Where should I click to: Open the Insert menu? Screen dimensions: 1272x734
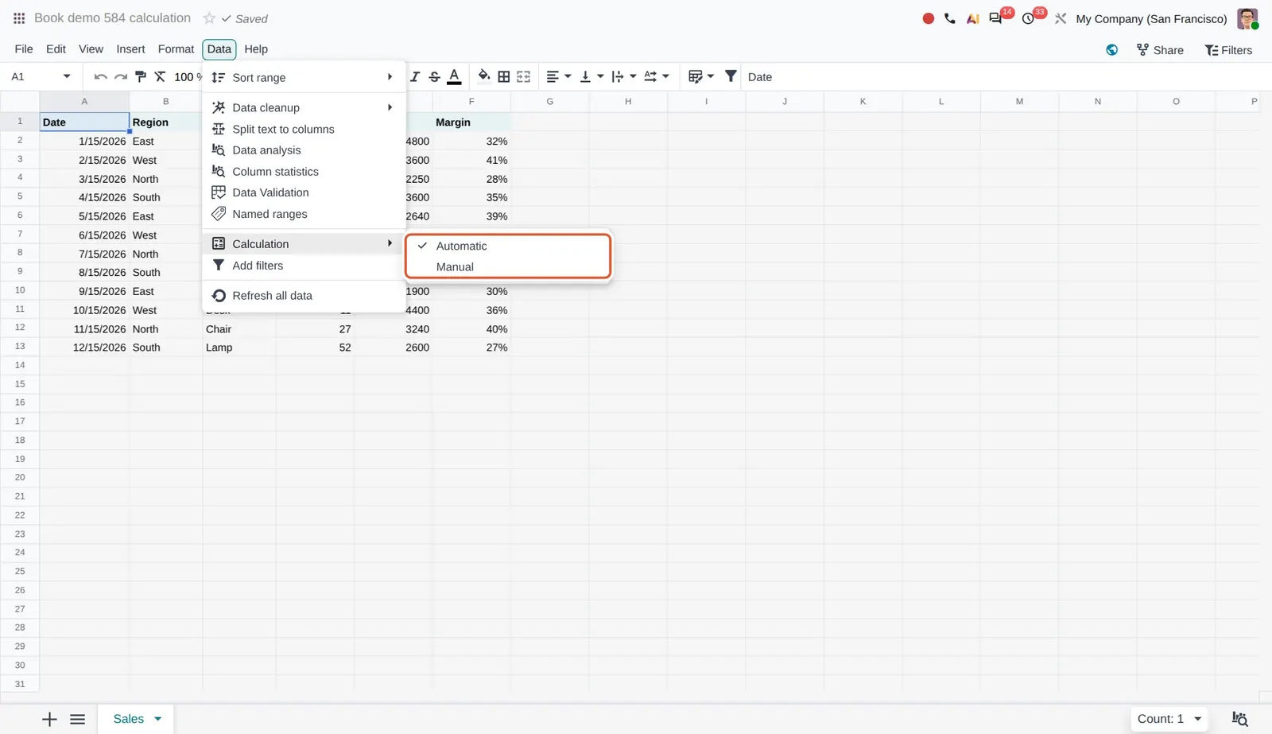130,49
